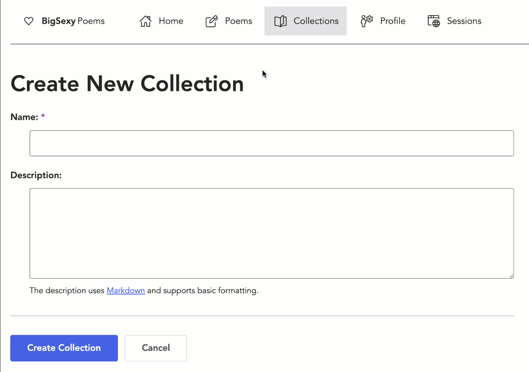Click the browser-globe Sessions icon
The width and height of the screenshot is (529, 372).
tap(434, 21)
